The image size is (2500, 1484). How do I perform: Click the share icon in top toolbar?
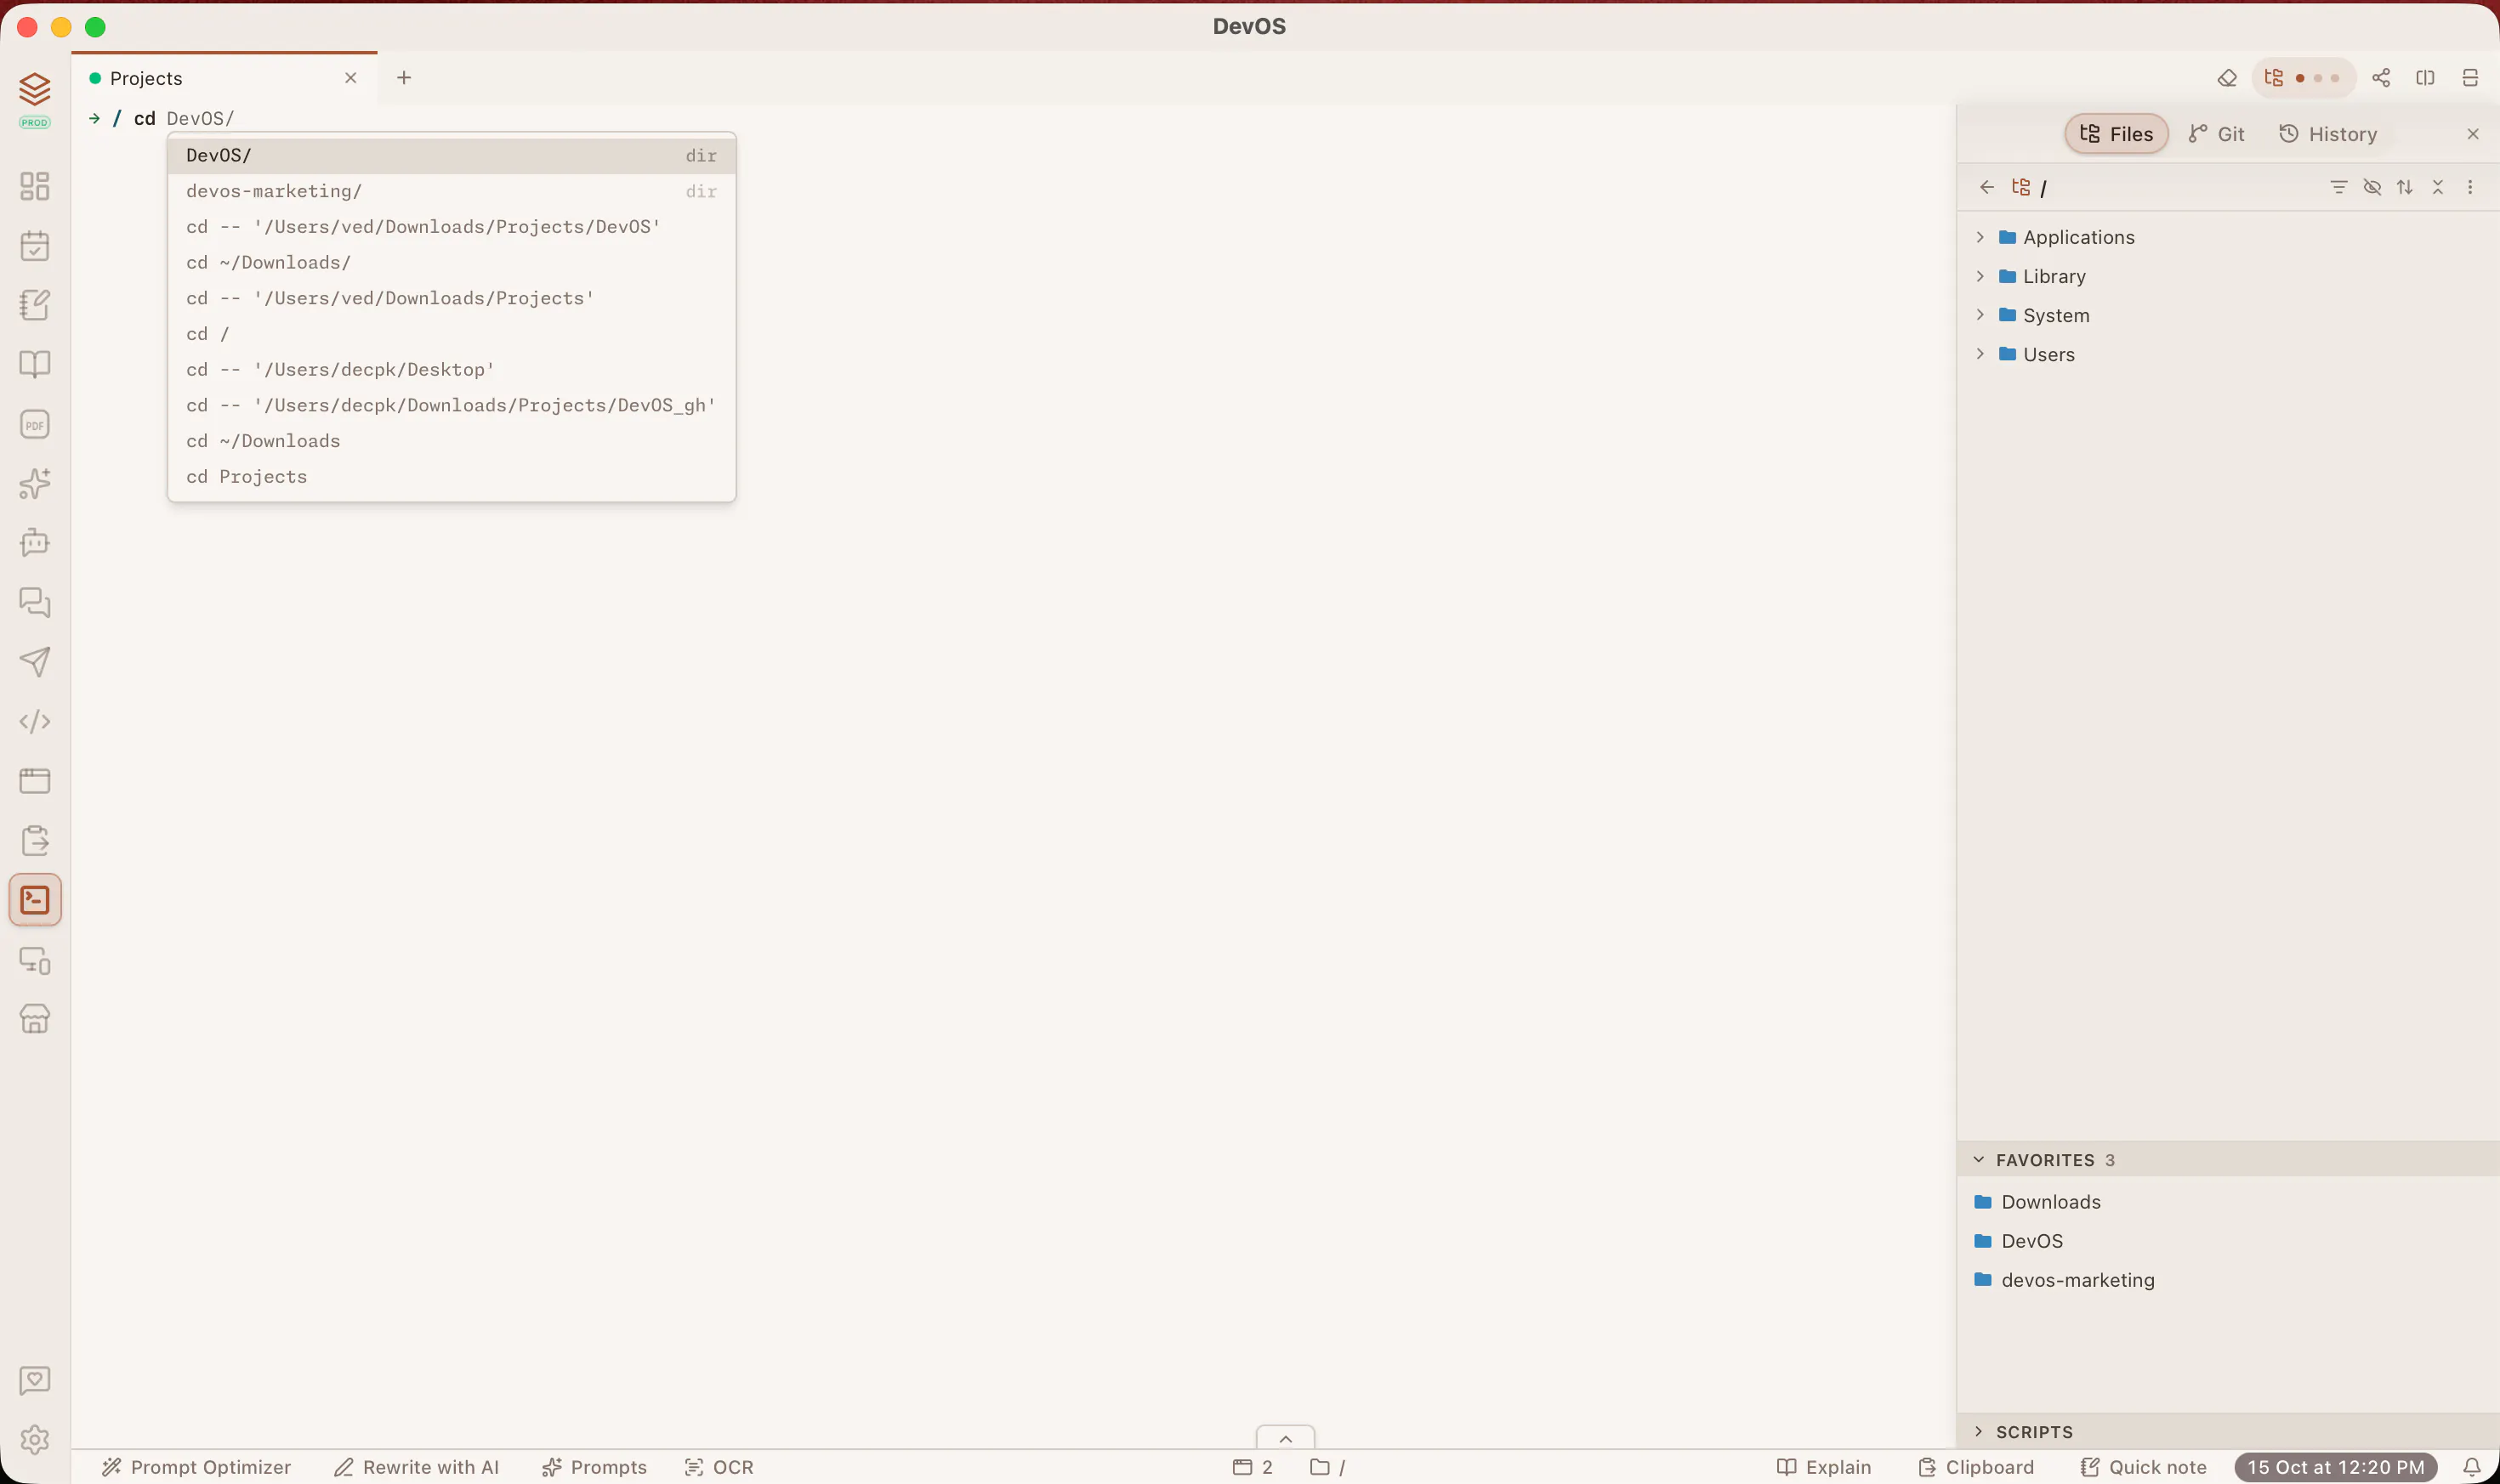[2381, 78]
